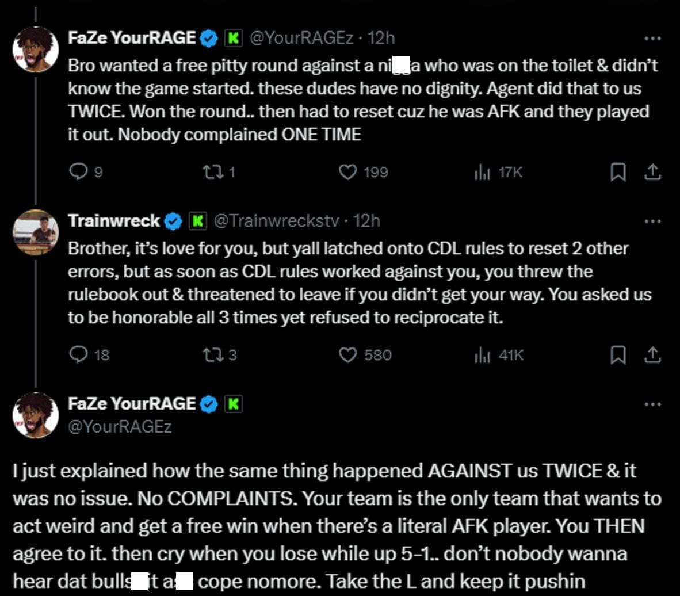Open the @YourRAGEz handle in top tweet
Image resolution: width=680 pixels, height=596 pixels.
coord(301,38)
